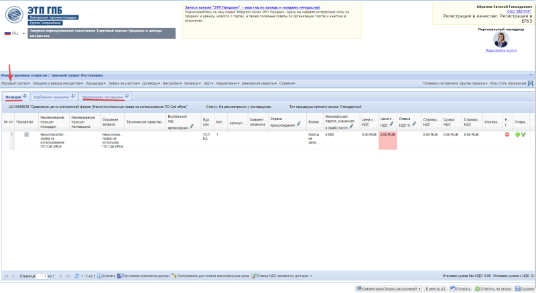Click Файлы не загру... attachments cell
The width and height of the screenshot is (536, 293).
point(315,140)
